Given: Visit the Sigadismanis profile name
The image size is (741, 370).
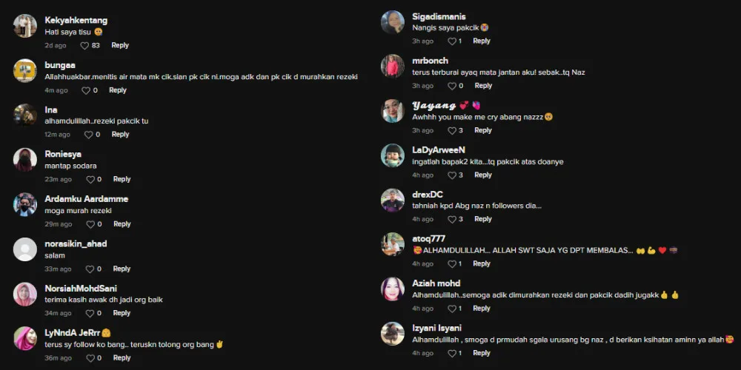Looking at the screenshot, I should (x=439, y=16).
